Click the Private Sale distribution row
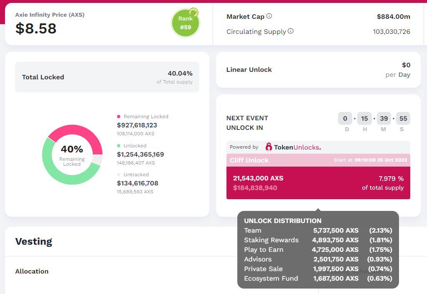 (318, 269)
